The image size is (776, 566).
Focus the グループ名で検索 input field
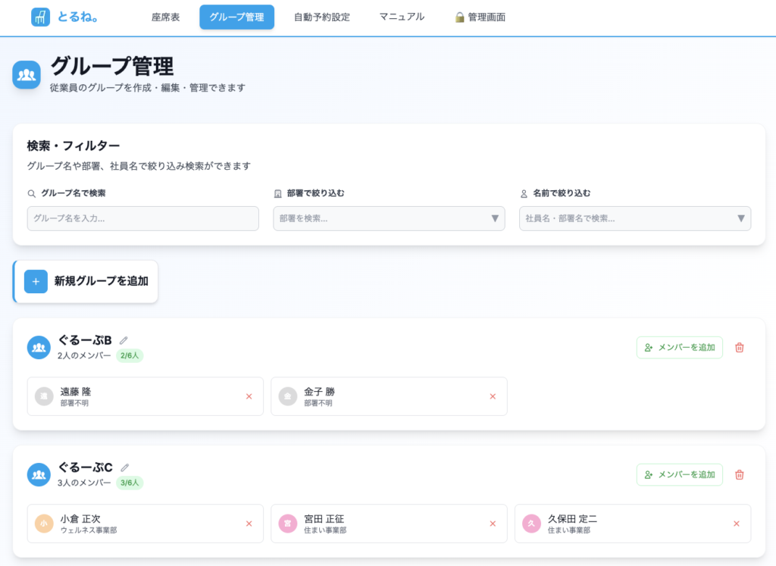(x=142, y=218)
